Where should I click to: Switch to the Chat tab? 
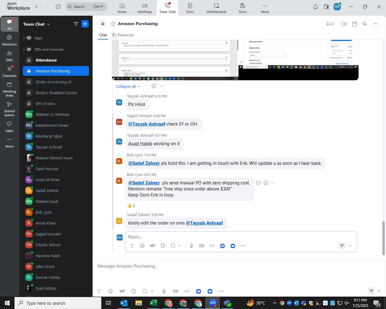click(x=103, y=35)
